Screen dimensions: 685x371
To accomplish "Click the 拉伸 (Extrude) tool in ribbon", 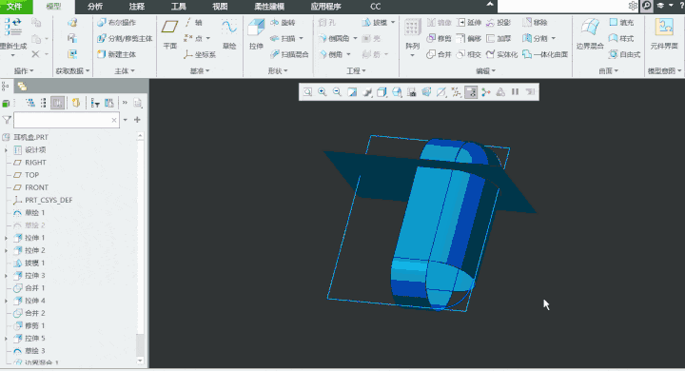I will pos(256,33).
